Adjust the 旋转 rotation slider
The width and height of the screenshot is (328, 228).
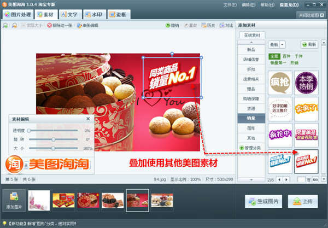tap(54, 139)
